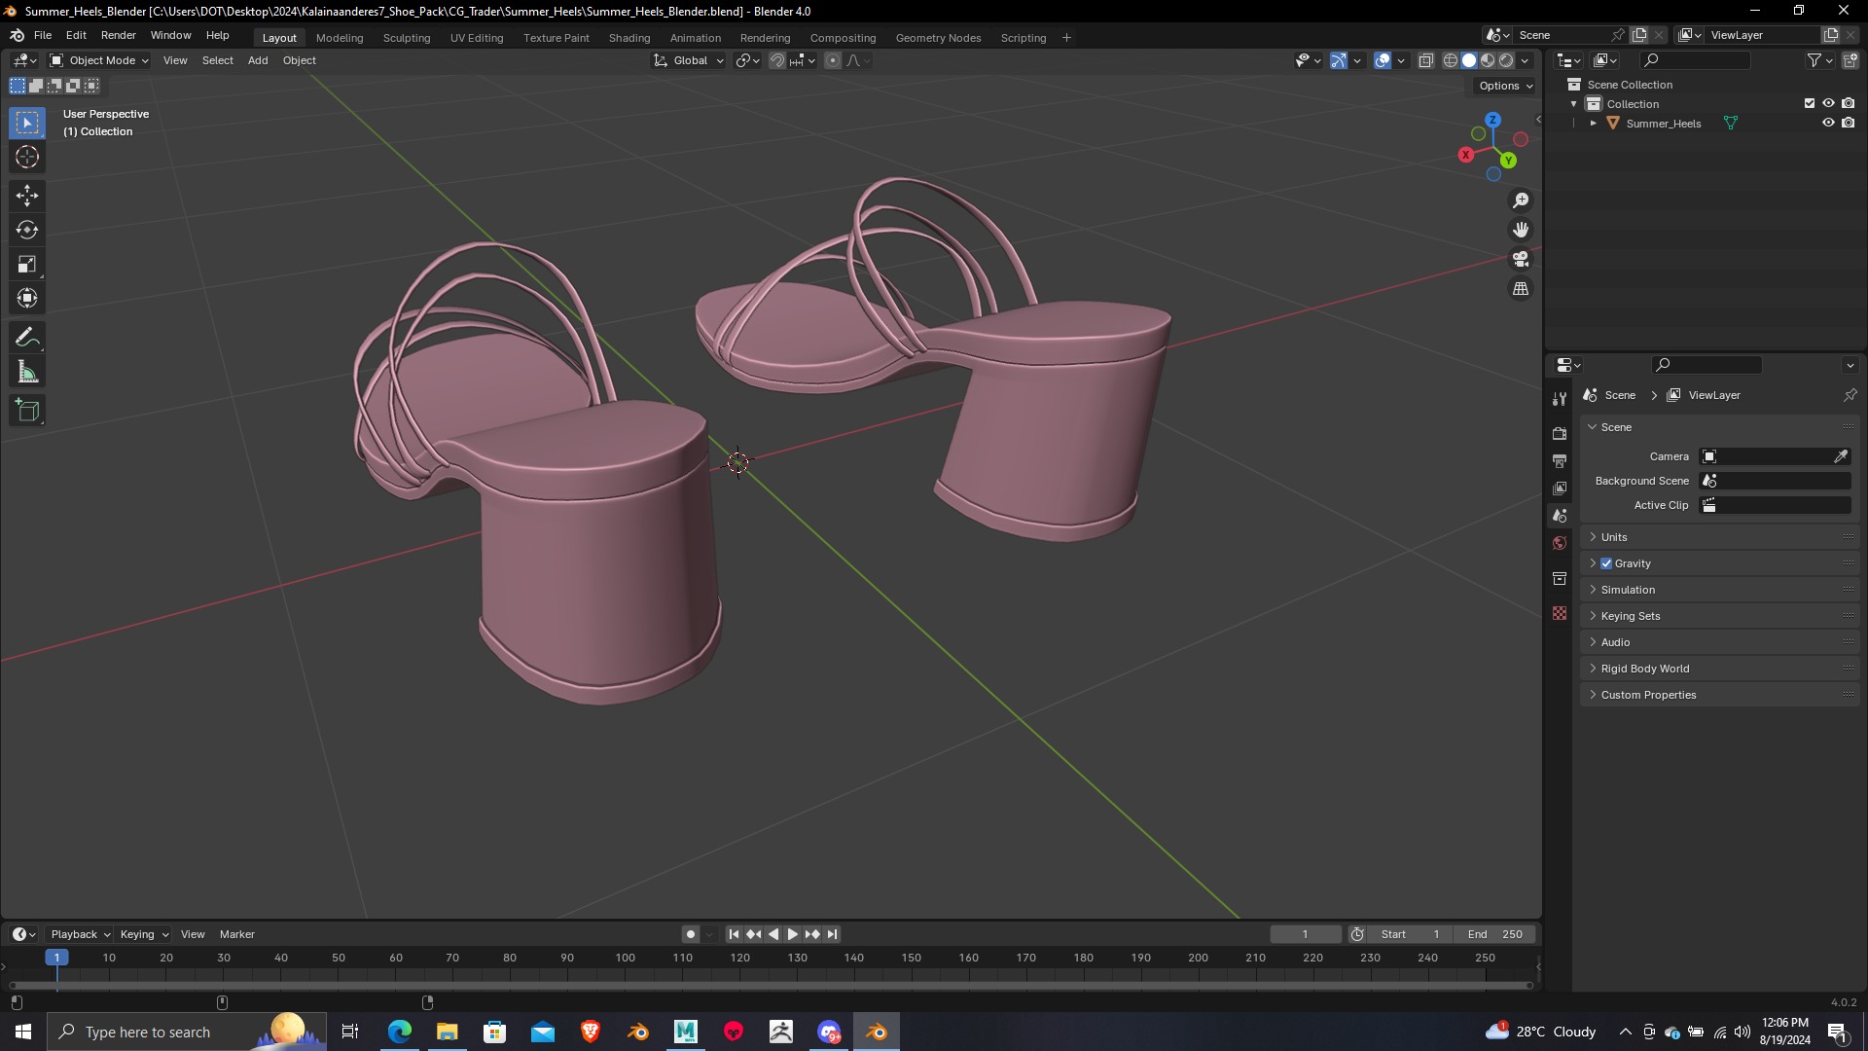Image resolution: width=1868 pixels, height=1051 pixels.
Task: Open the Output properties tab
Action: click(1560, 460)
